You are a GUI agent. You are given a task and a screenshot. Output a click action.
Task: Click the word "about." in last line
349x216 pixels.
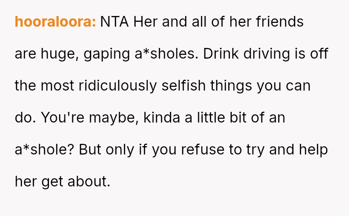(89, 182)
